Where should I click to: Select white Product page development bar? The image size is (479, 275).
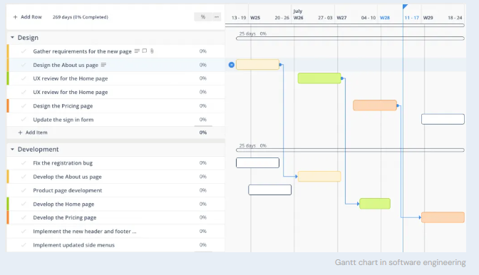(269, 190)
